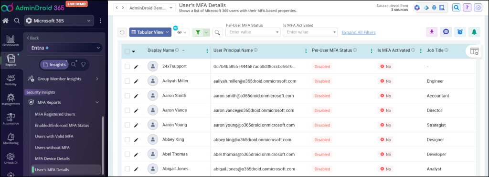Click the checkmark circle button in top bar
489x177 pixels.
pyautogui.click(x=478, y=8)
